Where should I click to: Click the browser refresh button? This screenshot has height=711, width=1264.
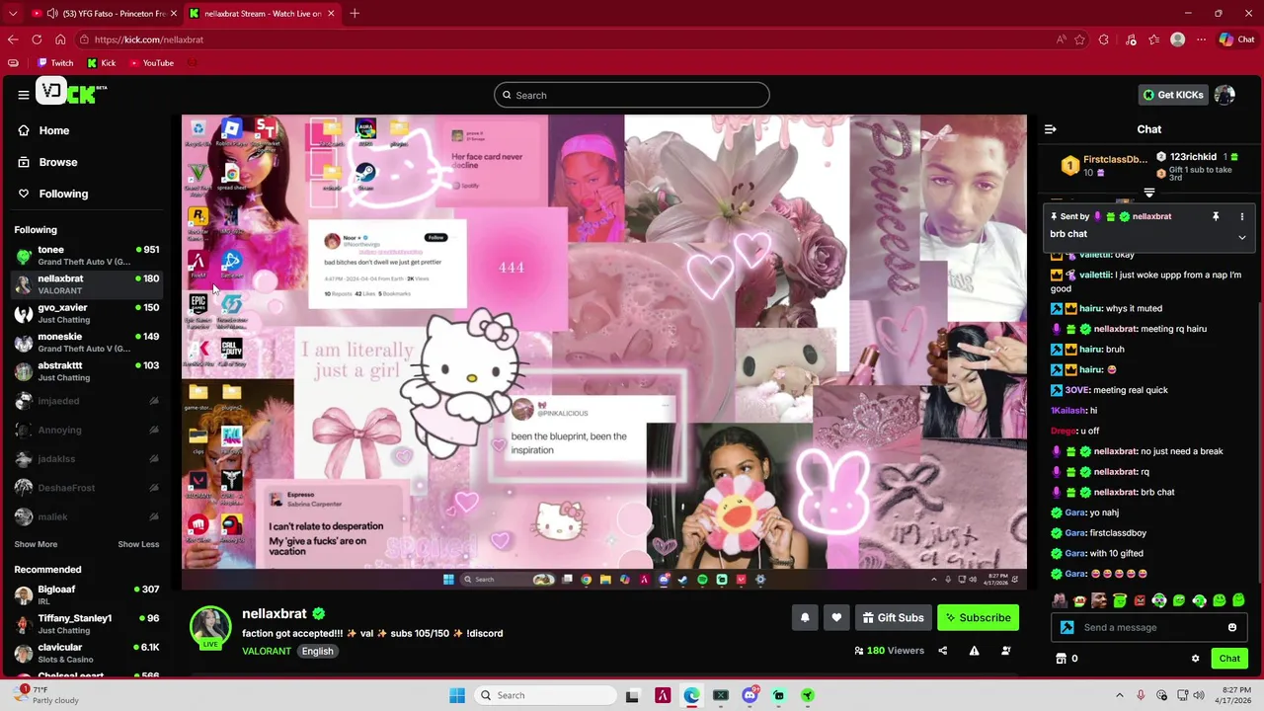[37, 39]
